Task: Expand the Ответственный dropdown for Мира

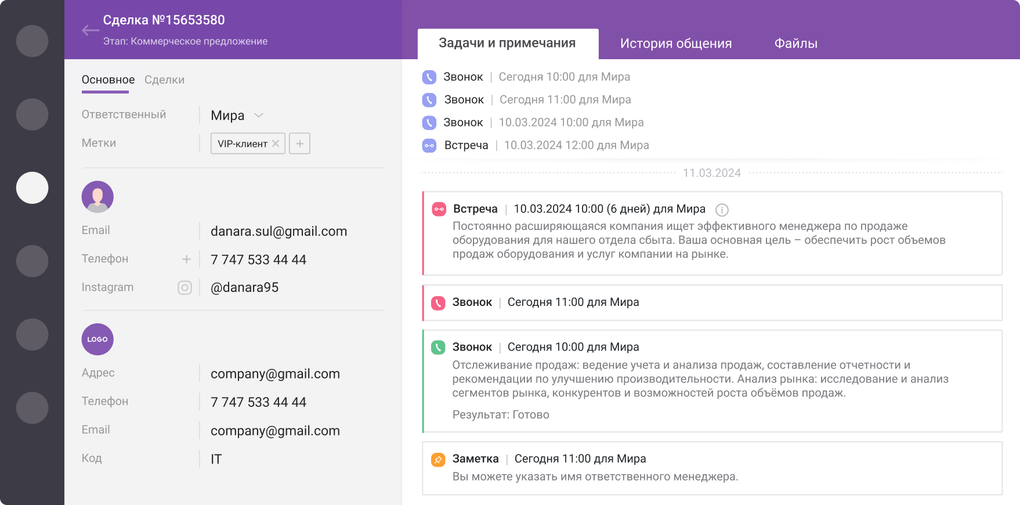Action: (x=259, y=116)
